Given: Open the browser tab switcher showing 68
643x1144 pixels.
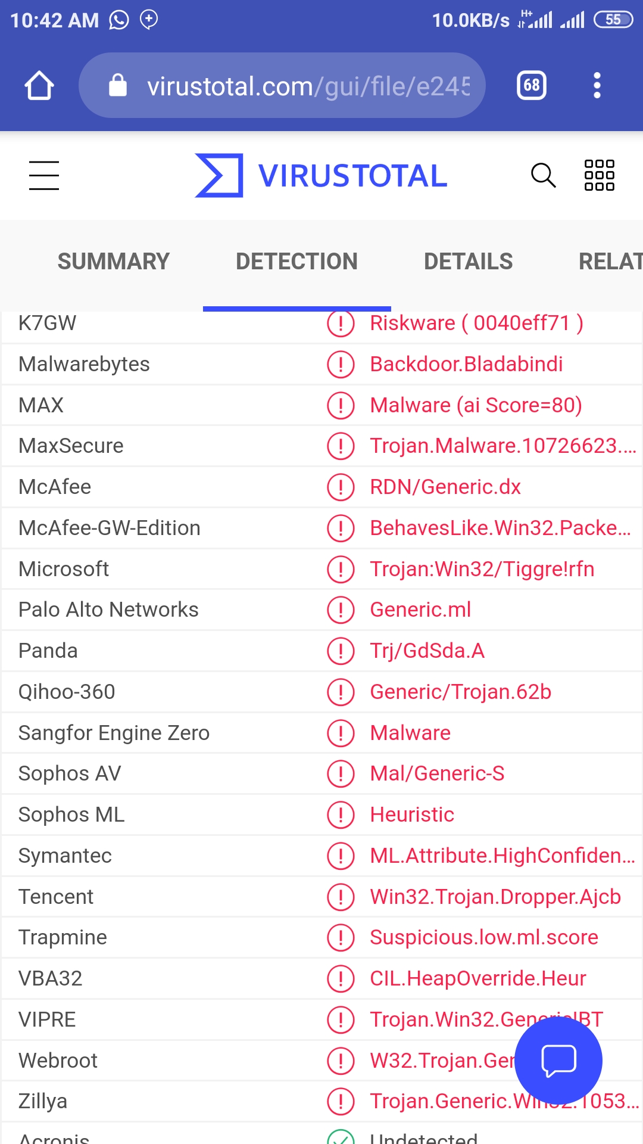Looking at the screenshot, I should pyautogui.click(x=531, y=86).
